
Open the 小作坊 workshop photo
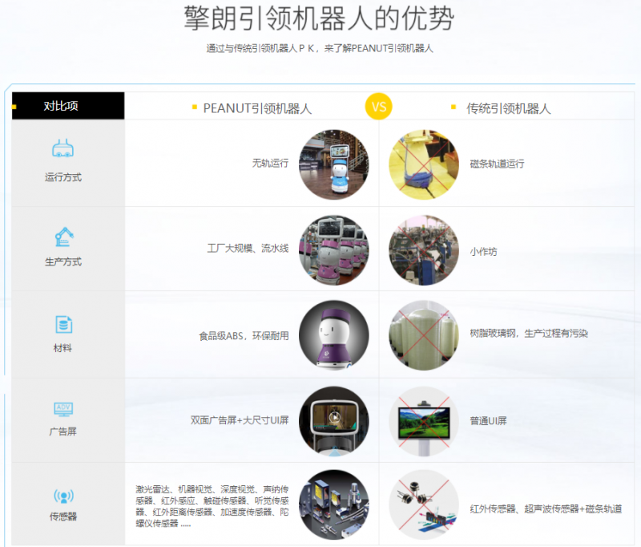(x=424, y=250)
